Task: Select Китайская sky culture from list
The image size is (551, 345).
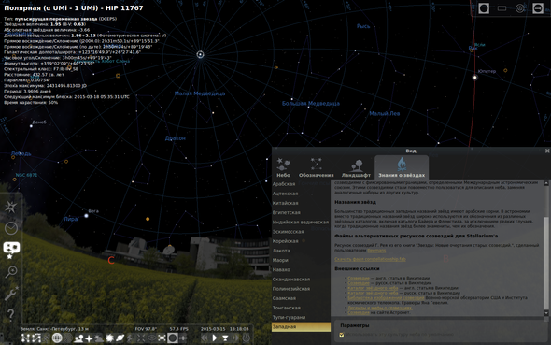Action: (x=286, y=203)
